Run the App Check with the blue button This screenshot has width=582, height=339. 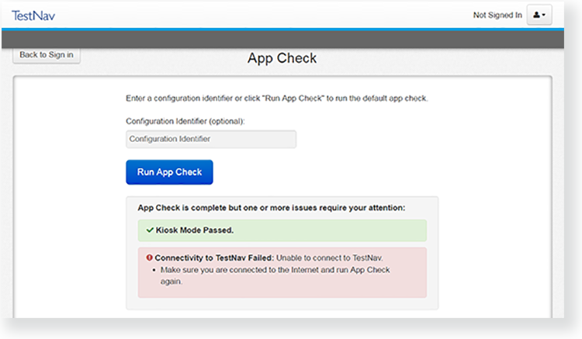pos(169,172)
